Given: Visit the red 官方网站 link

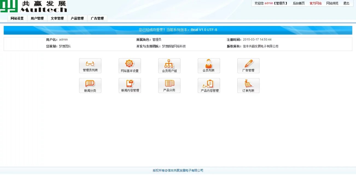Looking at the screenshot, I should (x=316, y=3).
